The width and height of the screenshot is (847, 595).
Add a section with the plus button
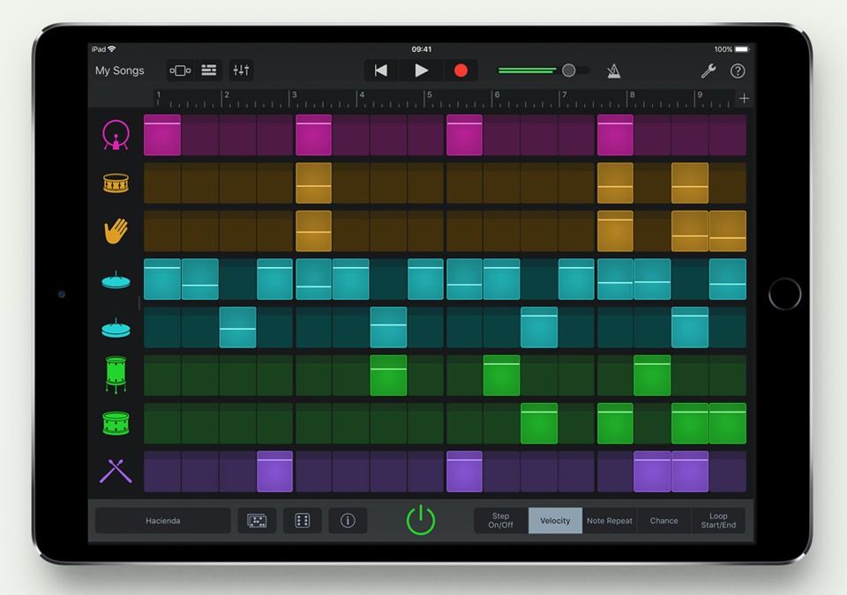(x=744, y=99)
